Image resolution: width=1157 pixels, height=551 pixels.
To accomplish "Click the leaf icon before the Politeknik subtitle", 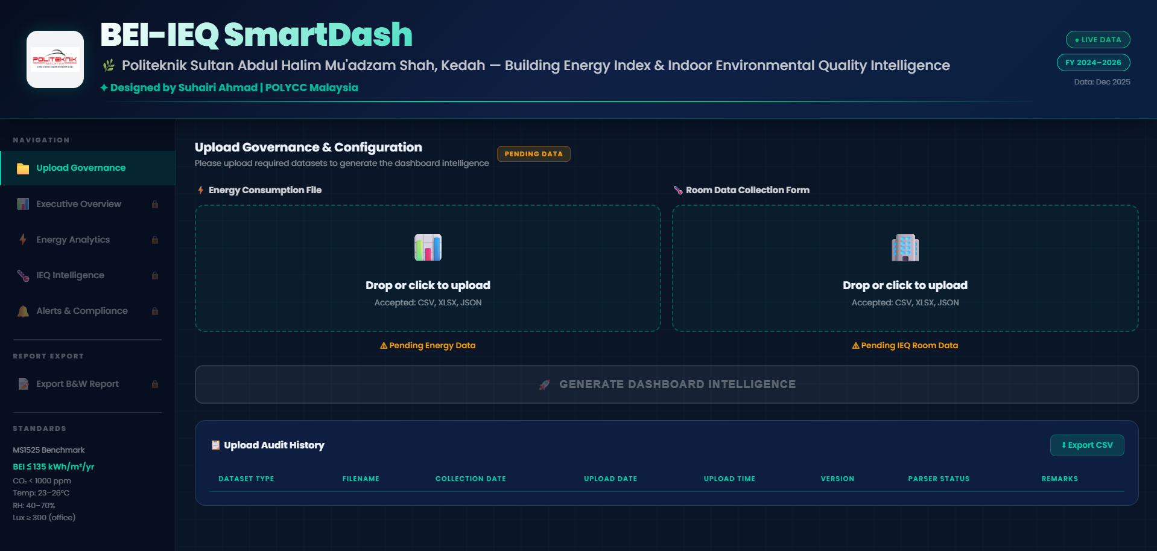I will pos(109,65).
